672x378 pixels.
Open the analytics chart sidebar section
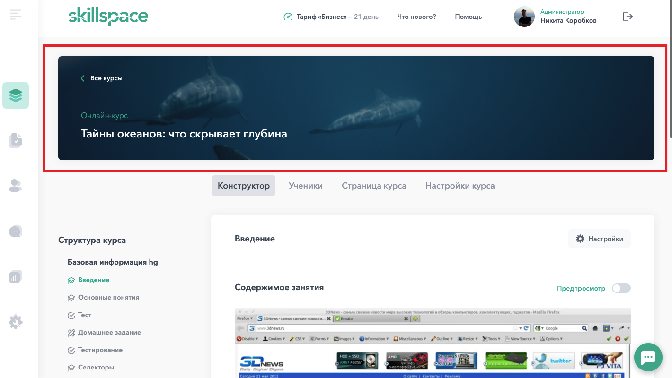pos(16,277)
